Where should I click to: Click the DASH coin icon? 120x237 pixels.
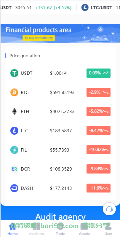14,188
